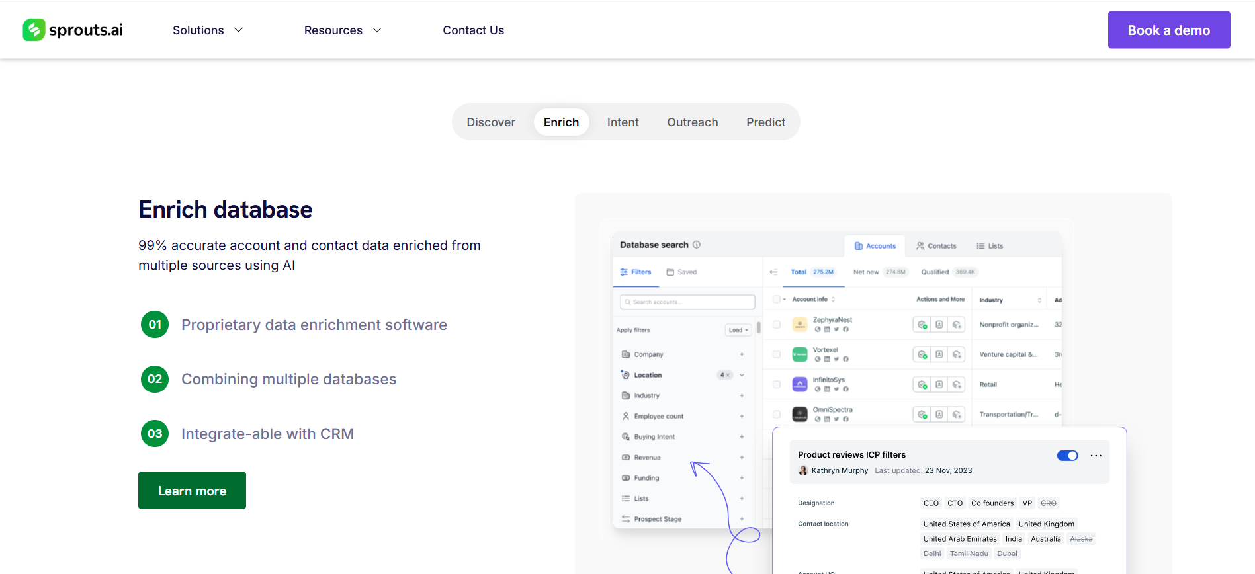Viewport: 1255px width, 574px height.
Task: Click the Buying Intent filter icon
Action: (x=626, y=436)
